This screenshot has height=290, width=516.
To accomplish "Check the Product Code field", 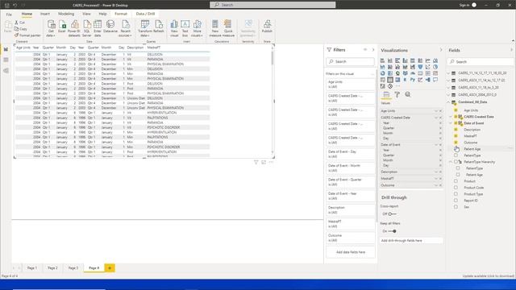I will point(456,188).
